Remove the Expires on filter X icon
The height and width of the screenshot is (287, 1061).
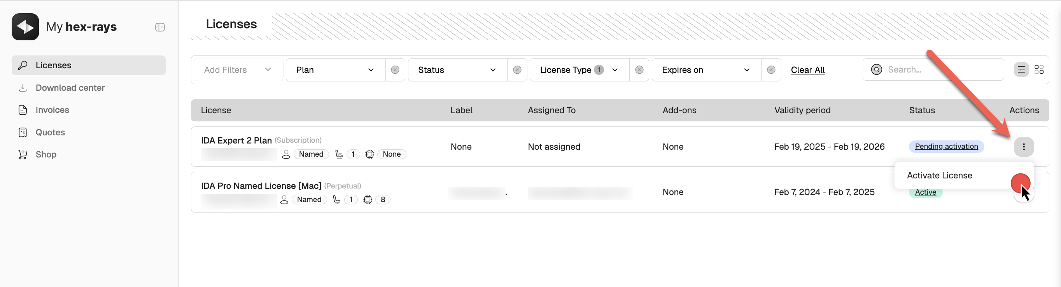click(771, 70)
